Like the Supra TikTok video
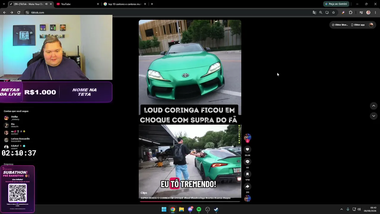The image size is (380, 214). point(247,149)
